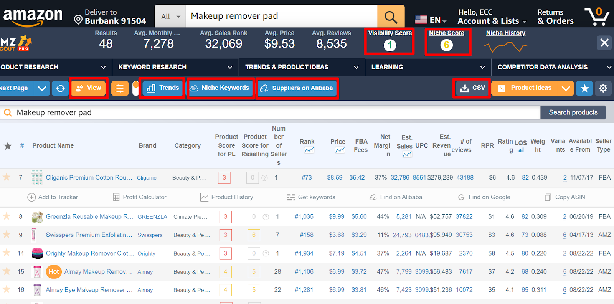This screenshot has height=304, width=614.
Task: Open the Amazon shopping cart
Action: pyautogui.click(x=597, y=17)
